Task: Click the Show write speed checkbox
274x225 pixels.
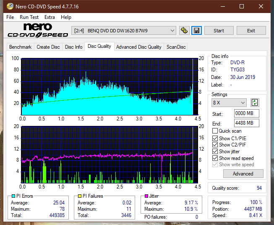Action: (215, 165)
